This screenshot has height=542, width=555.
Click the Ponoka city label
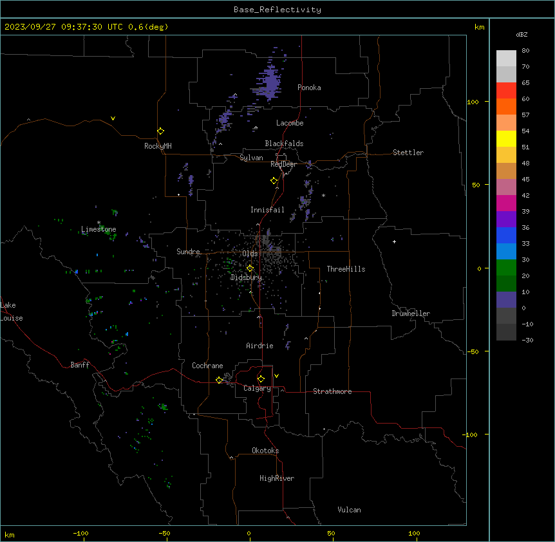click(309, 88)
